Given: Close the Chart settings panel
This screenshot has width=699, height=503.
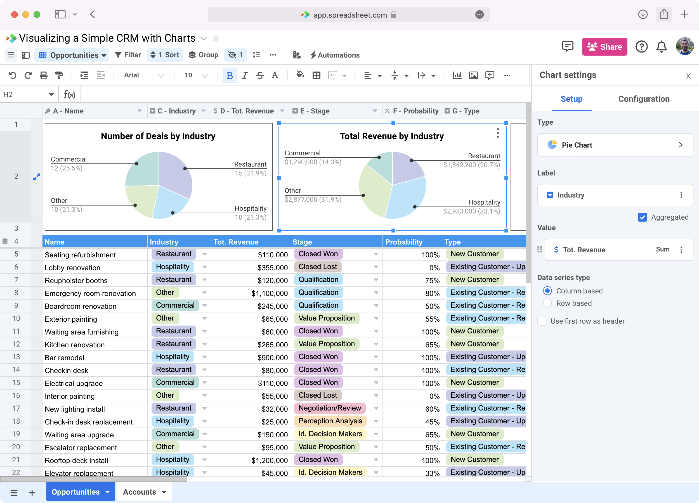Looking at the screenshot, I should pos(688,76).
